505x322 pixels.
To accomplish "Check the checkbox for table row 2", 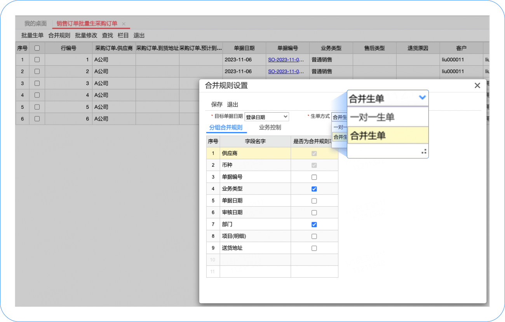I will click(37, 71).
